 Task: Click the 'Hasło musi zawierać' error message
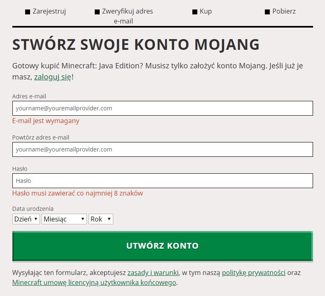tap(77, 193)
